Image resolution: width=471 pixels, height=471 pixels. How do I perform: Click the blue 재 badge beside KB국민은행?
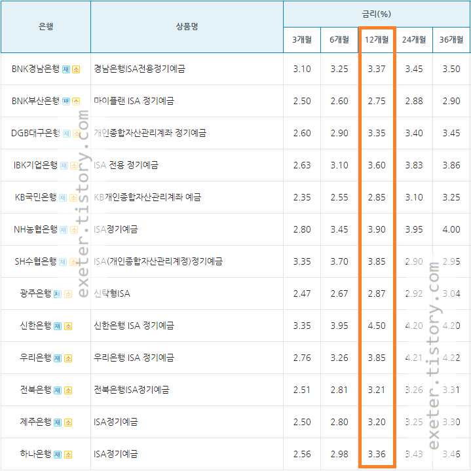point(63,198)
